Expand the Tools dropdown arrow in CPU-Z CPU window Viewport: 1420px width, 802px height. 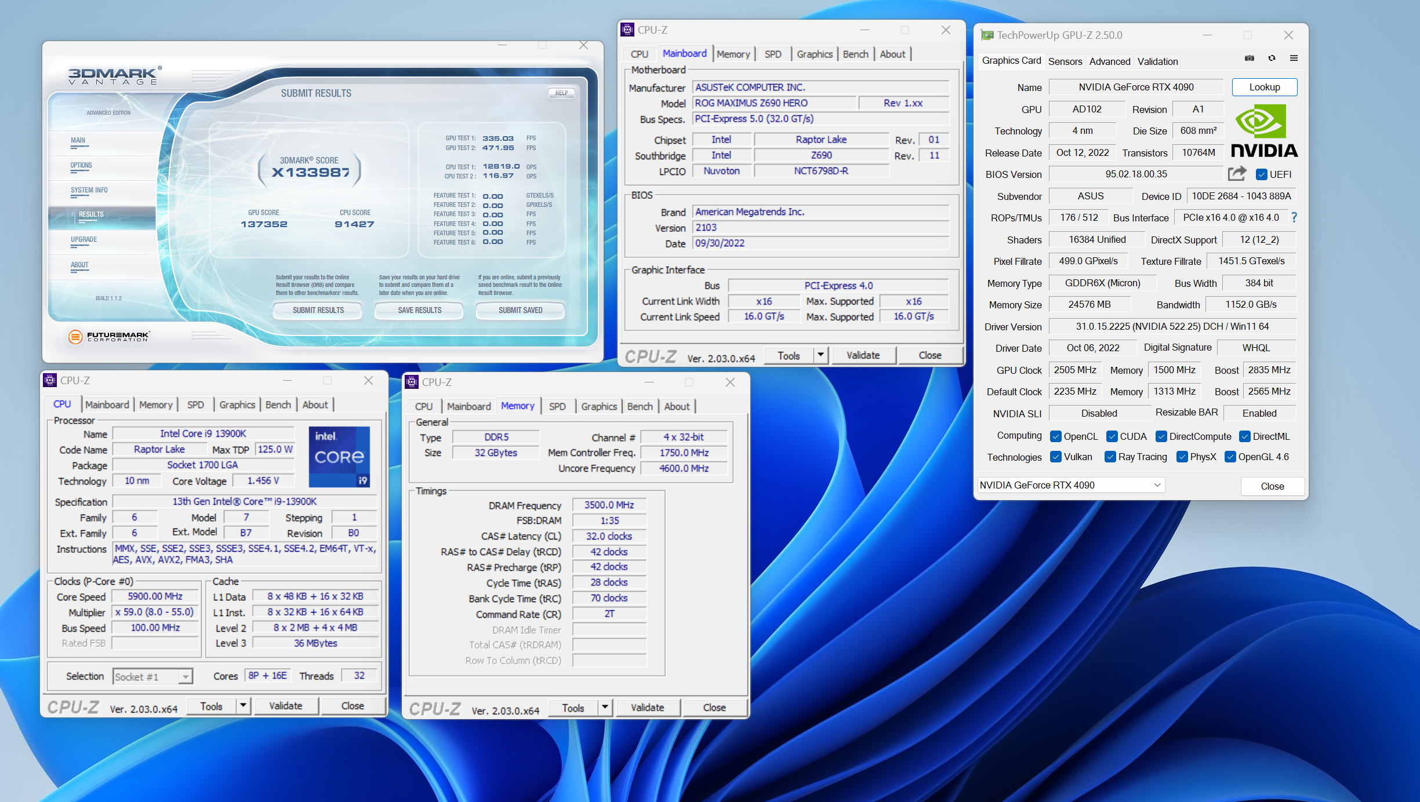[243, 705]
